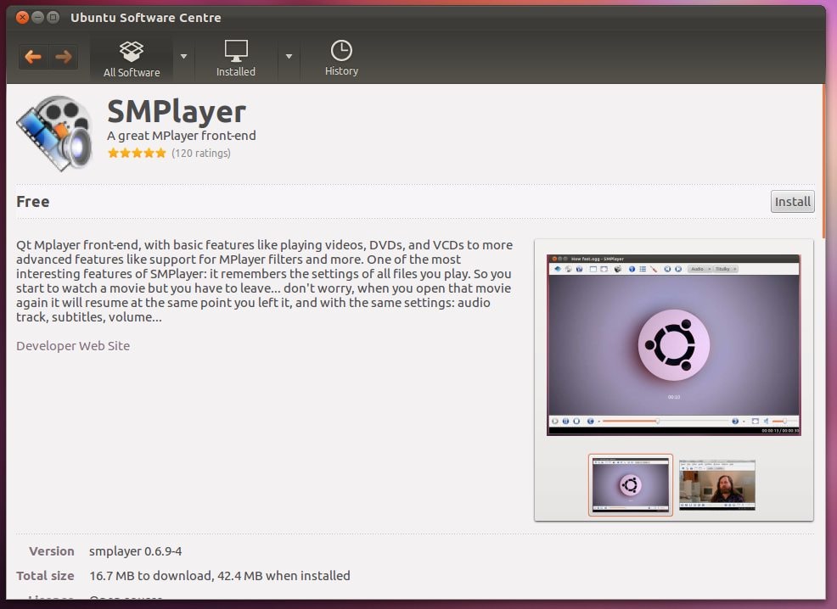
Task: Click the 'Qt Mplayer front-end' description paragraph
Action: (x=264, y=281)
